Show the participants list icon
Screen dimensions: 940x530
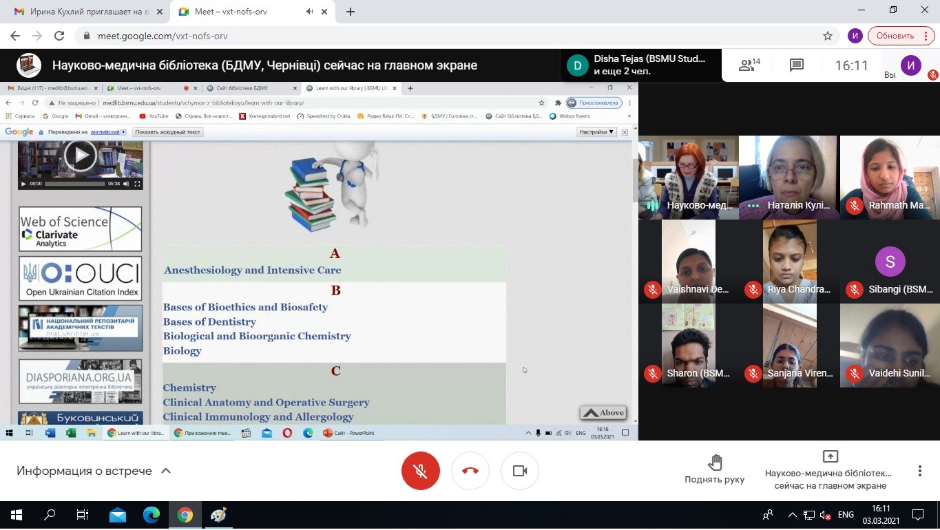pos(749,65)
